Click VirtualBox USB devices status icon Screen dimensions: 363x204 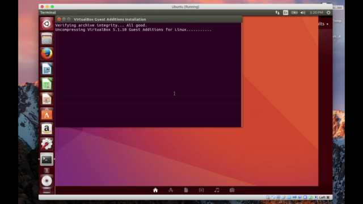tap(284, 197)
